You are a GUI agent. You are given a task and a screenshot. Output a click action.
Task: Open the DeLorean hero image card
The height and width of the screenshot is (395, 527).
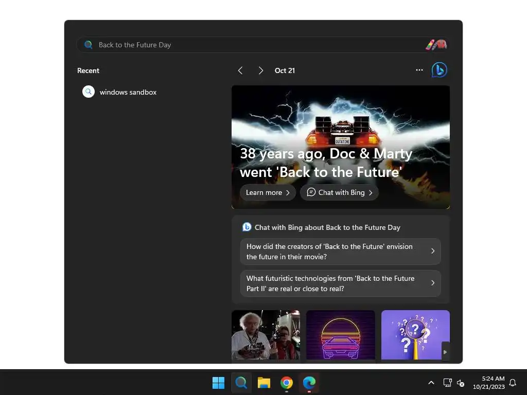pos(341,147)
